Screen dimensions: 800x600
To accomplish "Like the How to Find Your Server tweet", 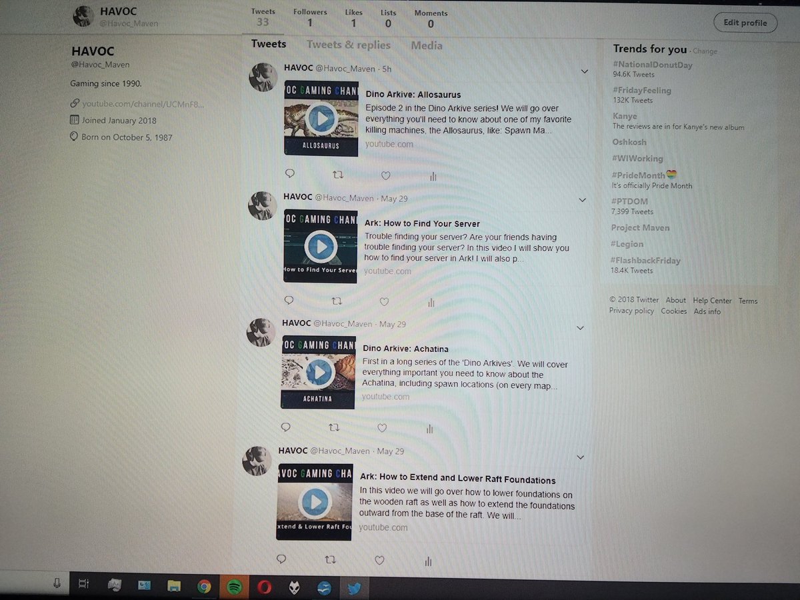I will coord(384,302).
